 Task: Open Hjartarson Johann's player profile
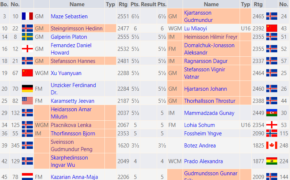(x=205, y=89)
